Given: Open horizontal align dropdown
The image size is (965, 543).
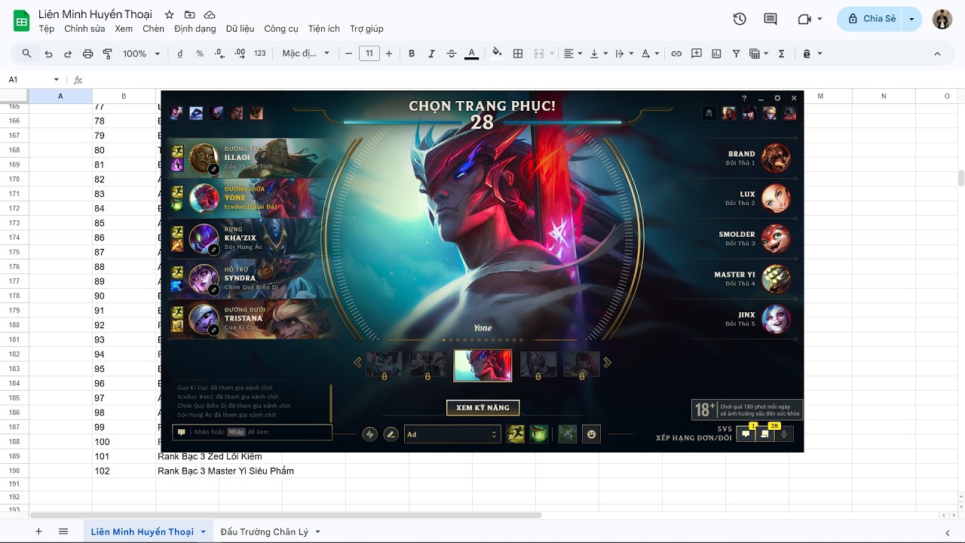Looking at the screenshot, I should click(573, 54).
